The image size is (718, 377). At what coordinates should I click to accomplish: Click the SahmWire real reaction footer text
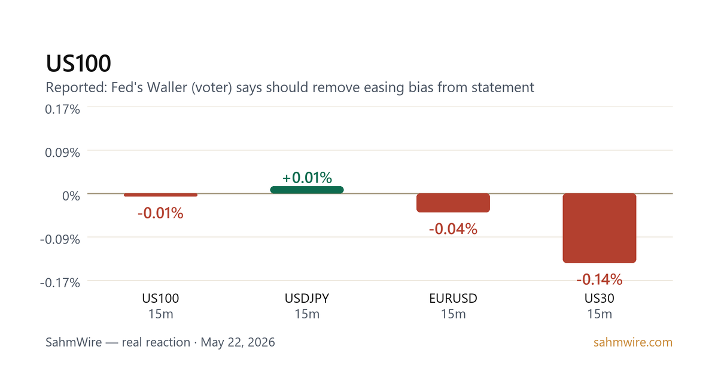[160, 343]
